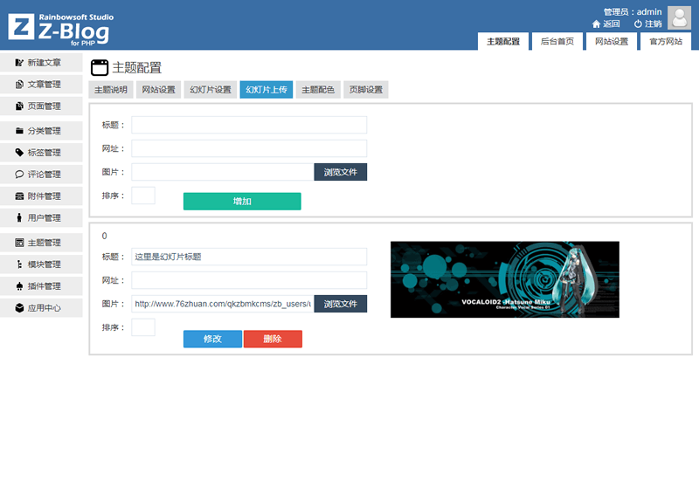Click the image URL field with 76zhuan.com
Screen dimensions: 699x501
(223, 304)
